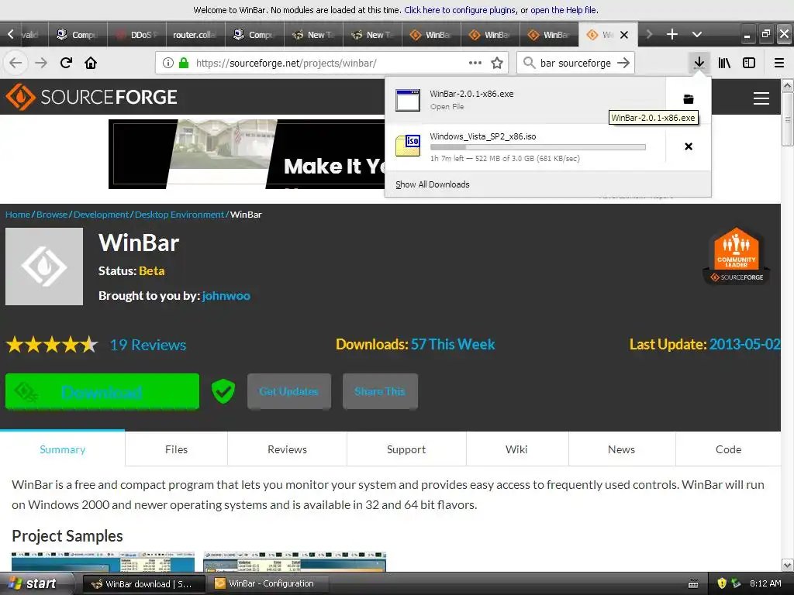
Task: Click the system tray yellow shield icon
Action: [x=722, y=583]
